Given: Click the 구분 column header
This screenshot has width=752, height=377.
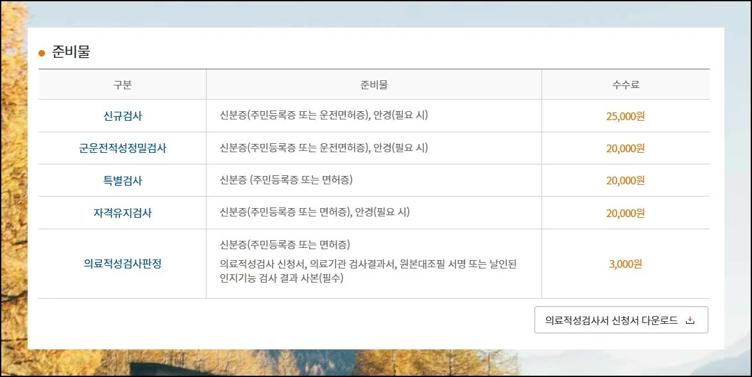Looking at the screenshot, I should [x=122, y=85].
